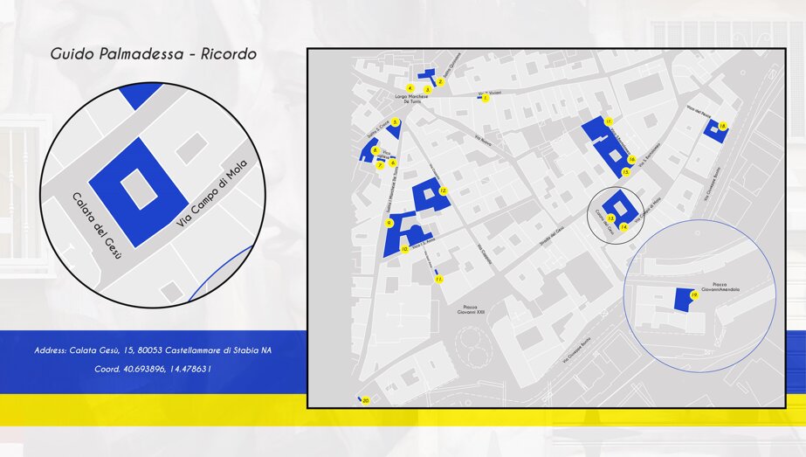Select yellow map marker number 20

366,400
